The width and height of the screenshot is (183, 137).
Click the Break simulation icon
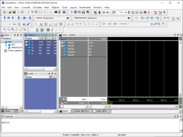tap(149, 12)
